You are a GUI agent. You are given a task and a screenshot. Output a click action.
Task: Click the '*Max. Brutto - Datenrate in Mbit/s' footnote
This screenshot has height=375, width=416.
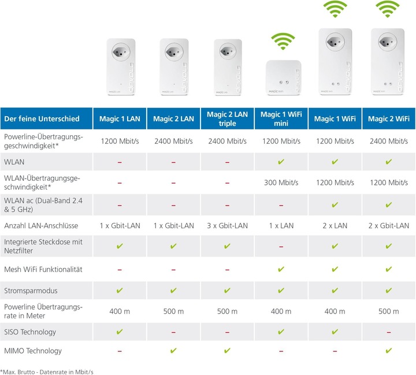point(47,372)
